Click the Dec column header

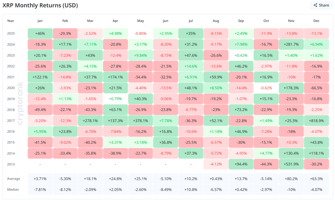coord(316,21)
